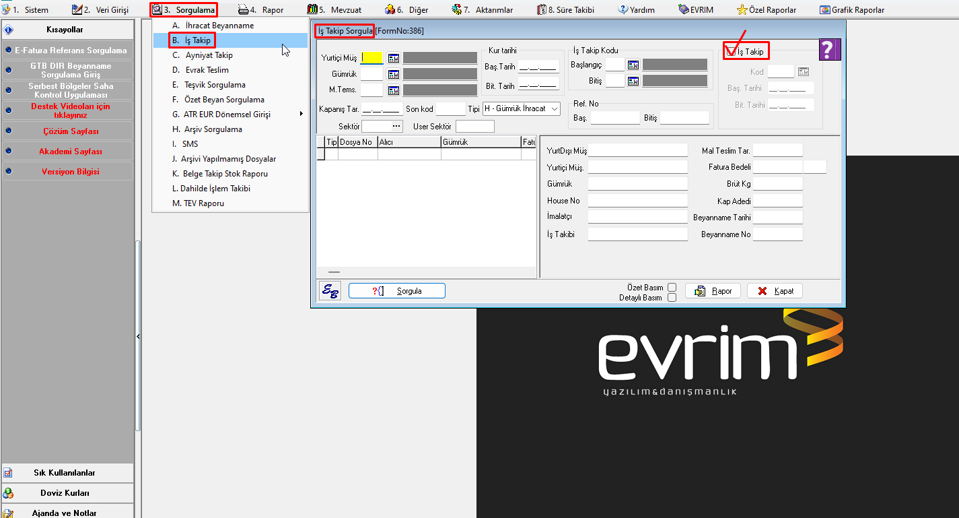Select Ayniyat Takip menu entry
Image resolution: width=959 pixels, height=518 pixels.
(x=230, y=55)
